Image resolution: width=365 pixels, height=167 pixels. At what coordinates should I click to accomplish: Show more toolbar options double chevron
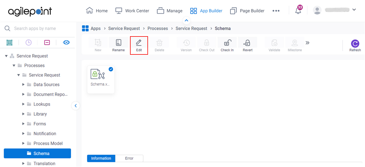tap(307, 43)
